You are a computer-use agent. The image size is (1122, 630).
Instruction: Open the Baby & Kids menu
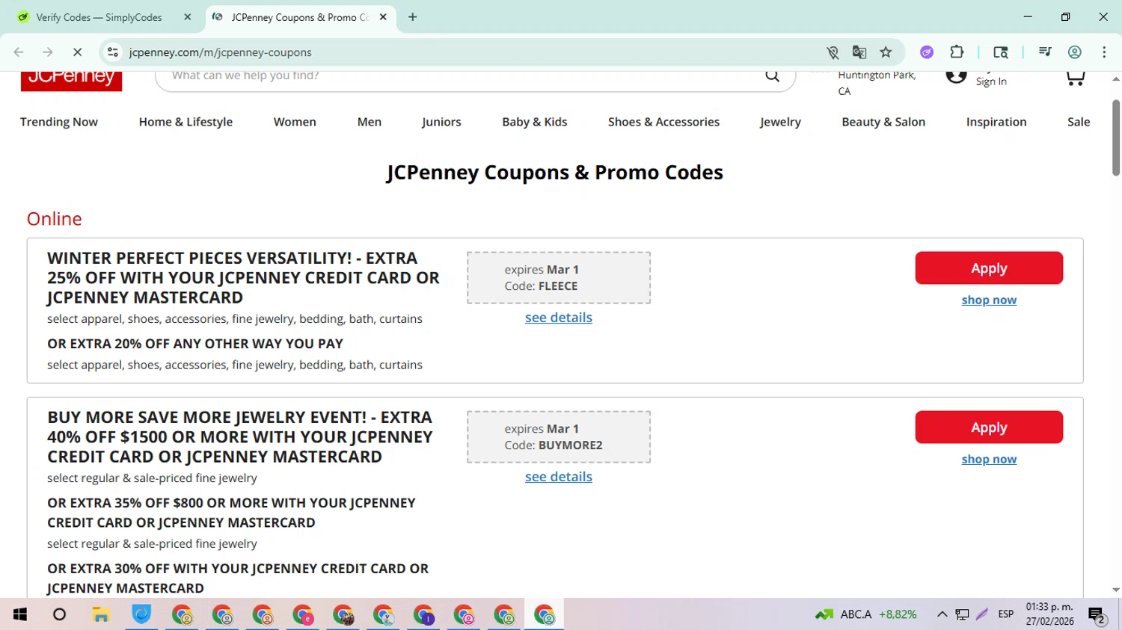click(535, 122)
